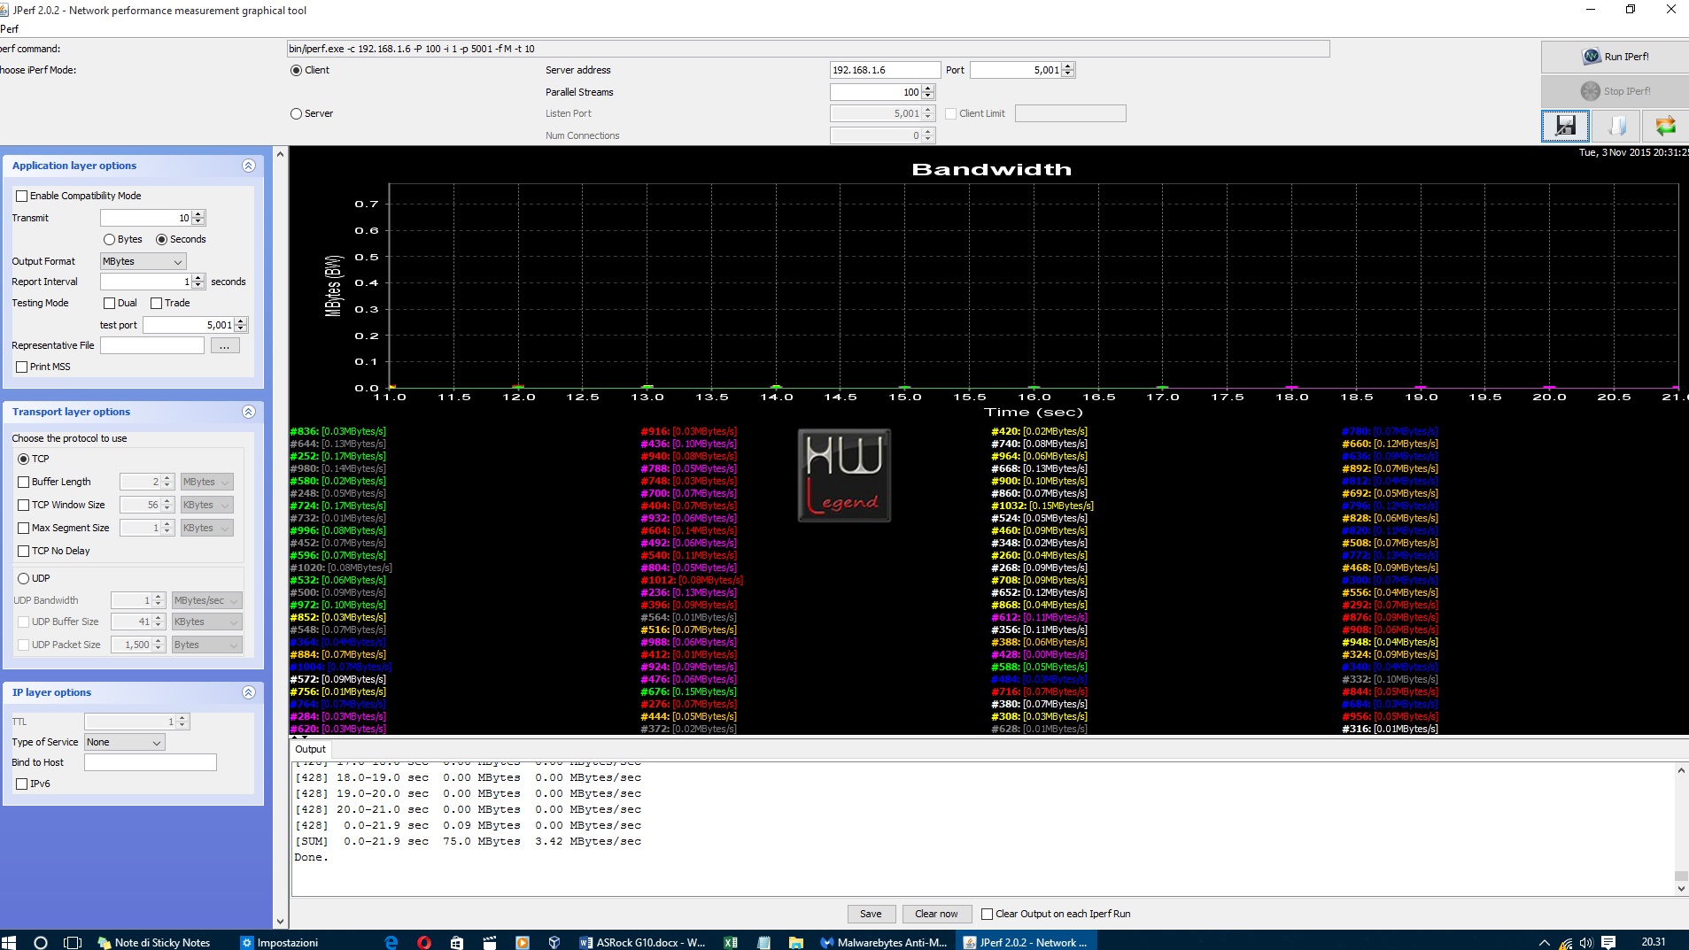Click the Bind to Host input field
The image size is (1689, 950).
[150, 762]
